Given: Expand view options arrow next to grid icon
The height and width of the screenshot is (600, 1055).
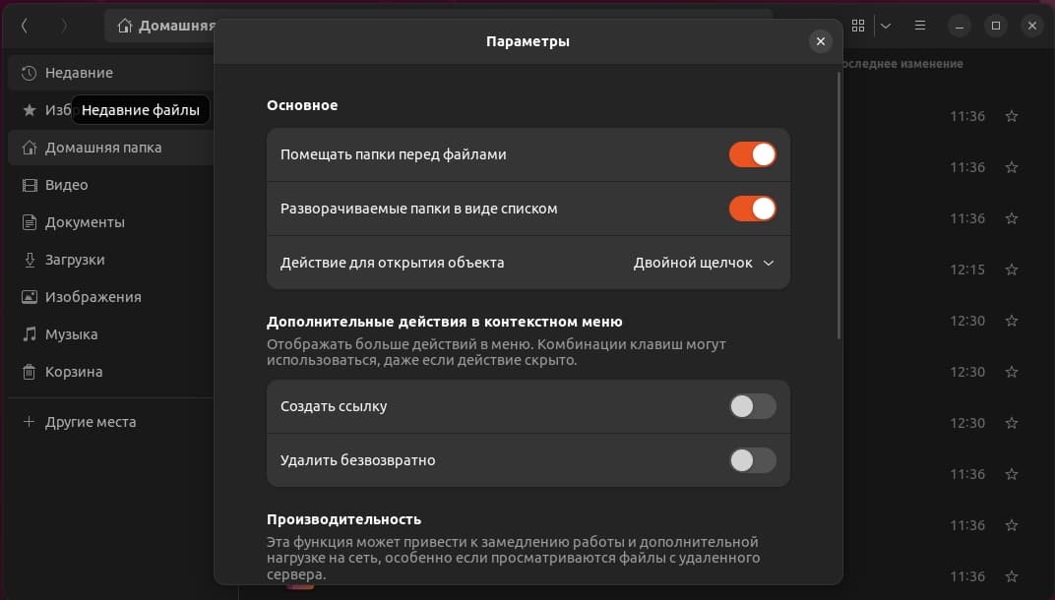Looking at the screenshot, I should point(886,26).
